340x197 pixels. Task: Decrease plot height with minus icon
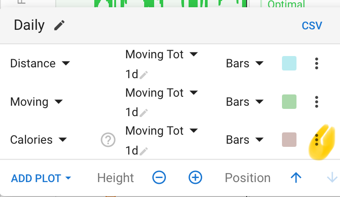[159, 178]
